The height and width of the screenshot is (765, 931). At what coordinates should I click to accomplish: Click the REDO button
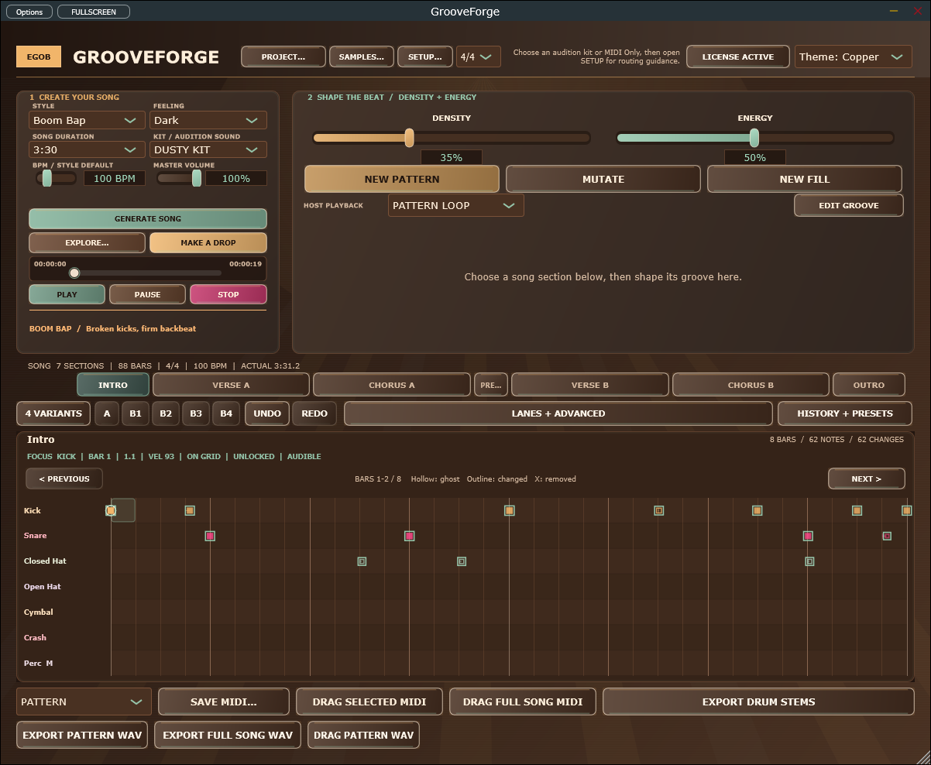pos(314,413)
